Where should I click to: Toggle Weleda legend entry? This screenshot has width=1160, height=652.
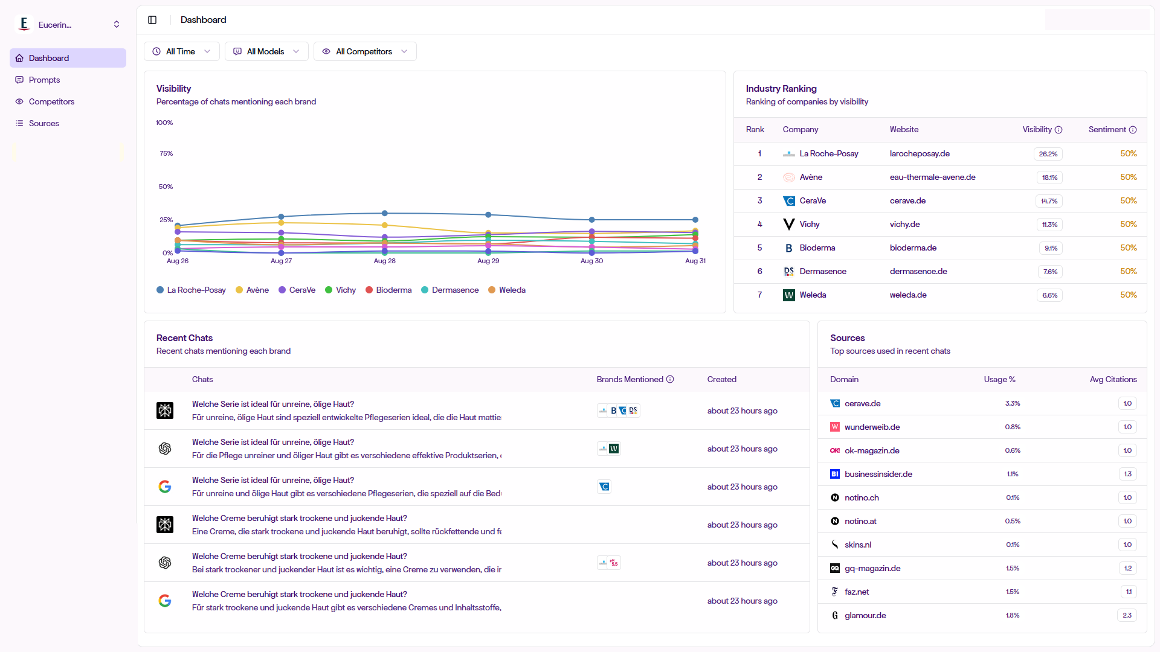tap(507, 290)
